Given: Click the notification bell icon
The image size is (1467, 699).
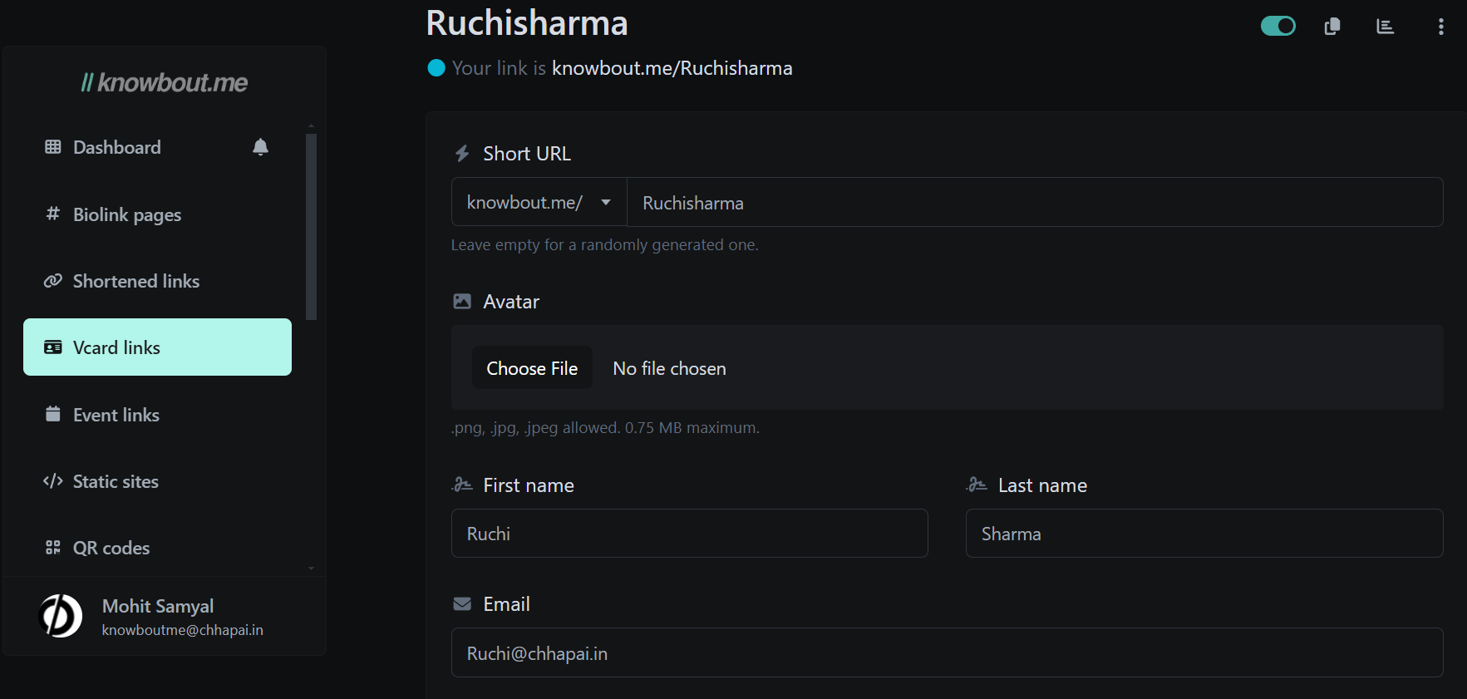Looking at the screenshot, I should click(260, 147).
